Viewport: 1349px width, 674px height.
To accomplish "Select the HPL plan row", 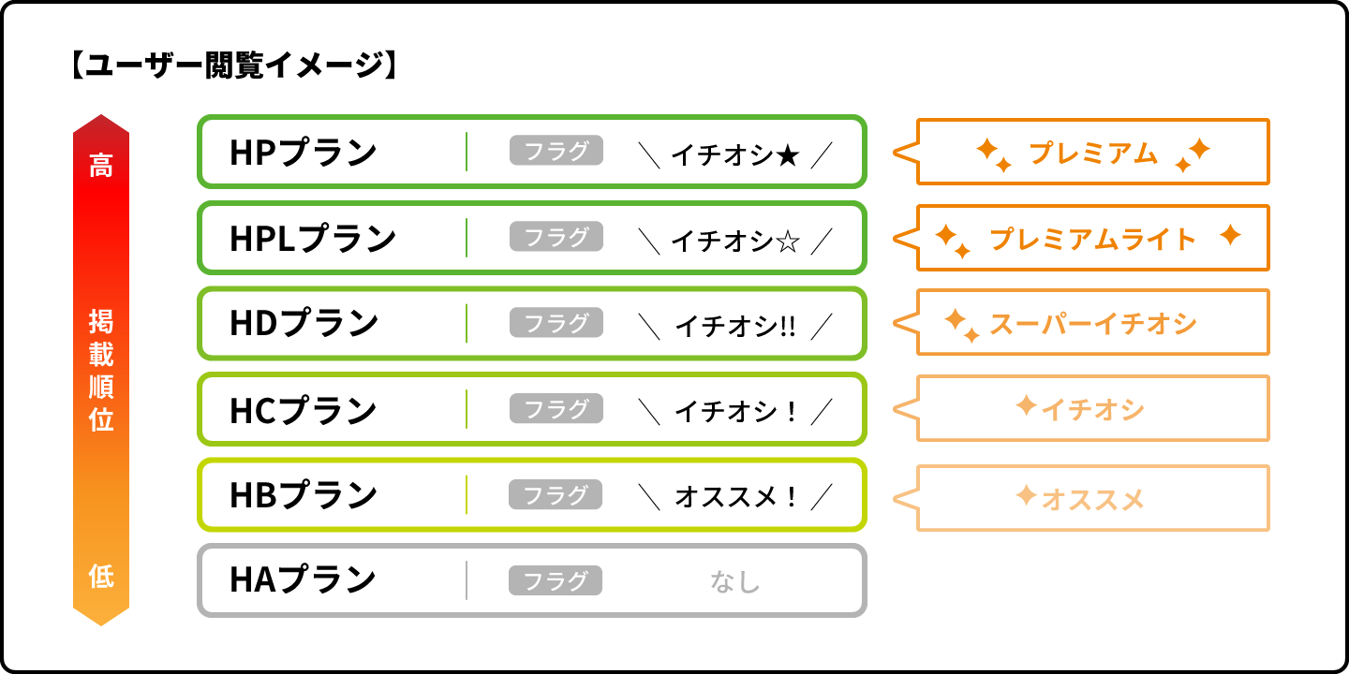I will coord(531,238).
